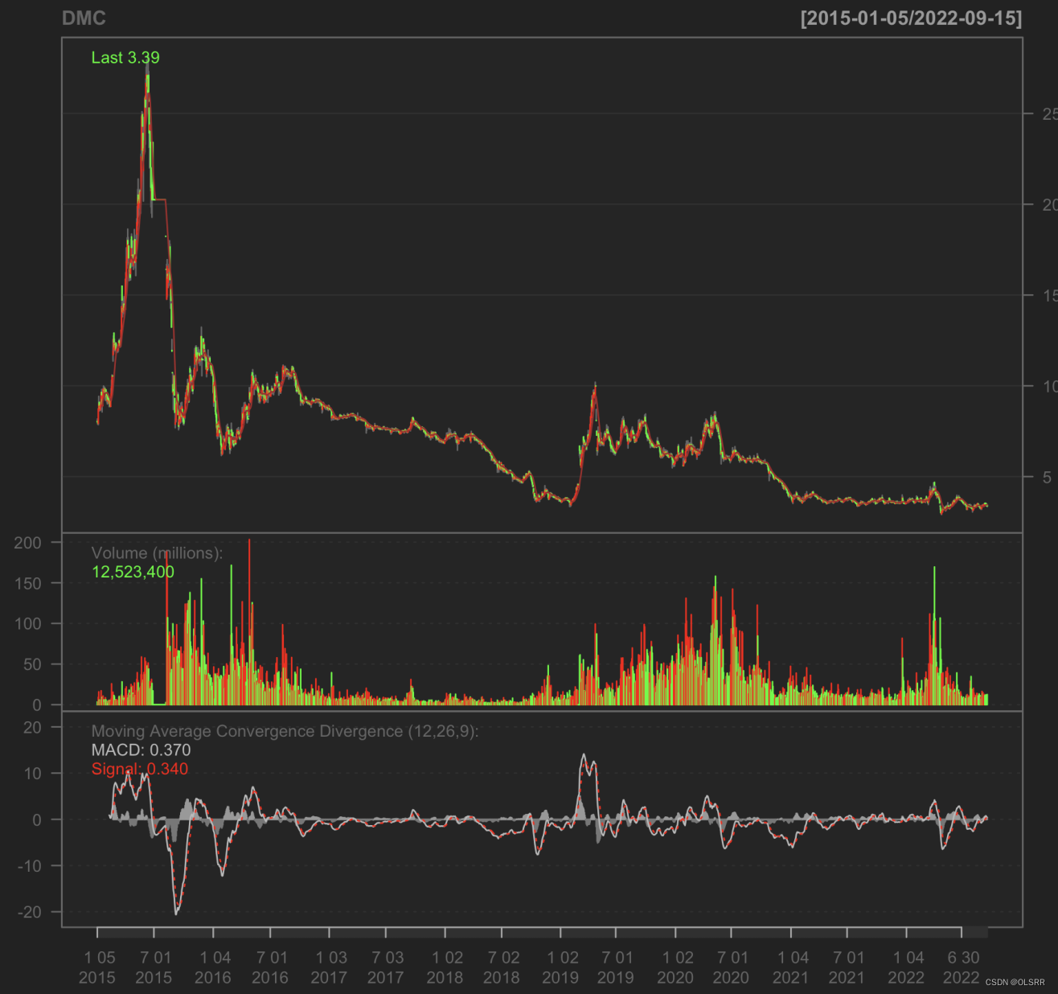
Task: Click the '7 01 2019' date axis label
Action: tap(617, 967)
